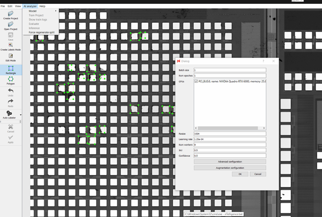322x217 pixels.
Task: Open Augmentation configuration
Action: point(230,168)
